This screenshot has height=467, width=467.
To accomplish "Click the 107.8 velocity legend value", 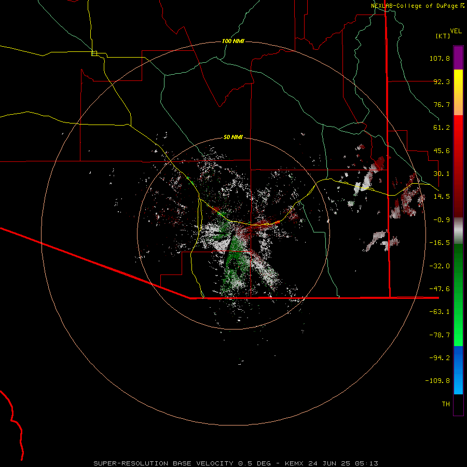I will tap(439, 58).
